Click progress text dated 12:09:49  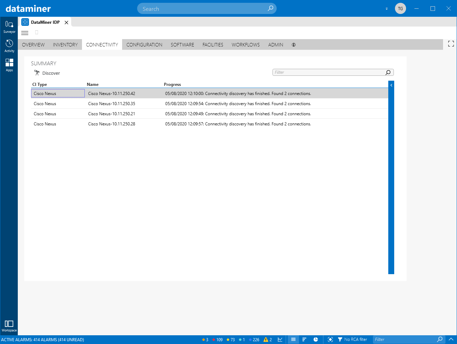[238, 114]
